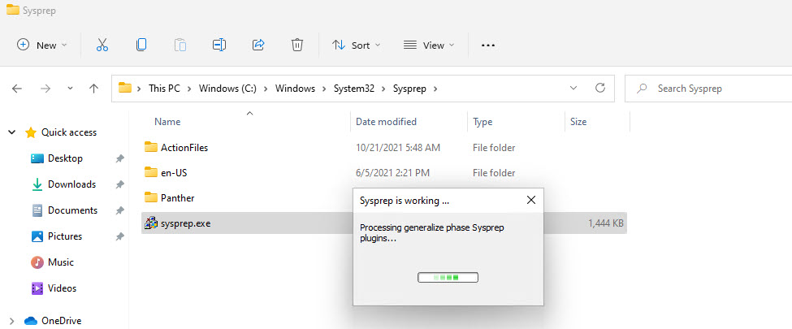Collapse the Quick access tree node
792x329 pixels.
(11, 132)
